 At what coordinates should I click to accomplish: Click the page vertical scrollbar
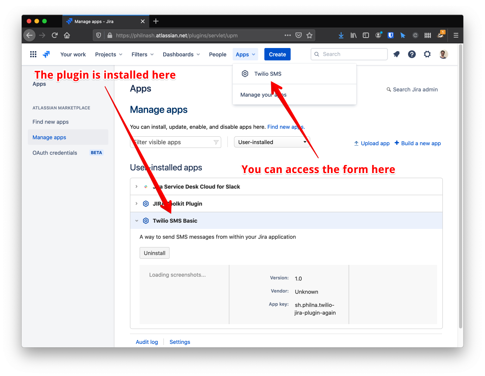[461, 186]
